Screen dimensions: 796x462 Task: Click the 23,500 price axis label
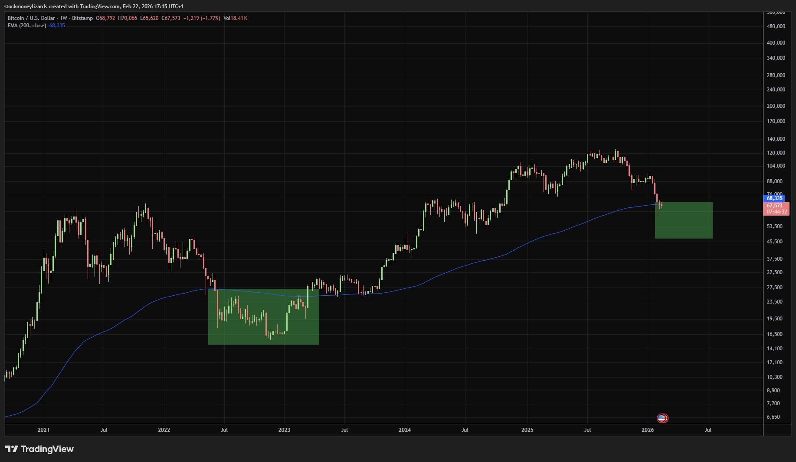click(x=775, y=302)
